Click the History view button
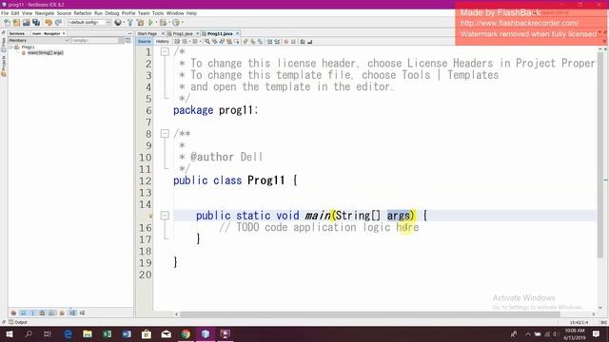The height and width of the screenshot is (342, 609). pyautogui.click(x=163, y=42)
